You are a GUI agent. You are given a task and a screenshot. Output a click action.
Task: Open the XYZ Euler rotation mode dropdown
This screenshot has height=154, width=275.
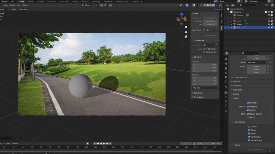[256, 63]
